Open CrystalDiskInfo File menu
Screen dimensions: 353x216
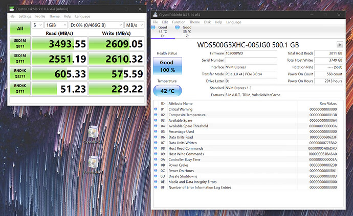click(x=156, y=22)
